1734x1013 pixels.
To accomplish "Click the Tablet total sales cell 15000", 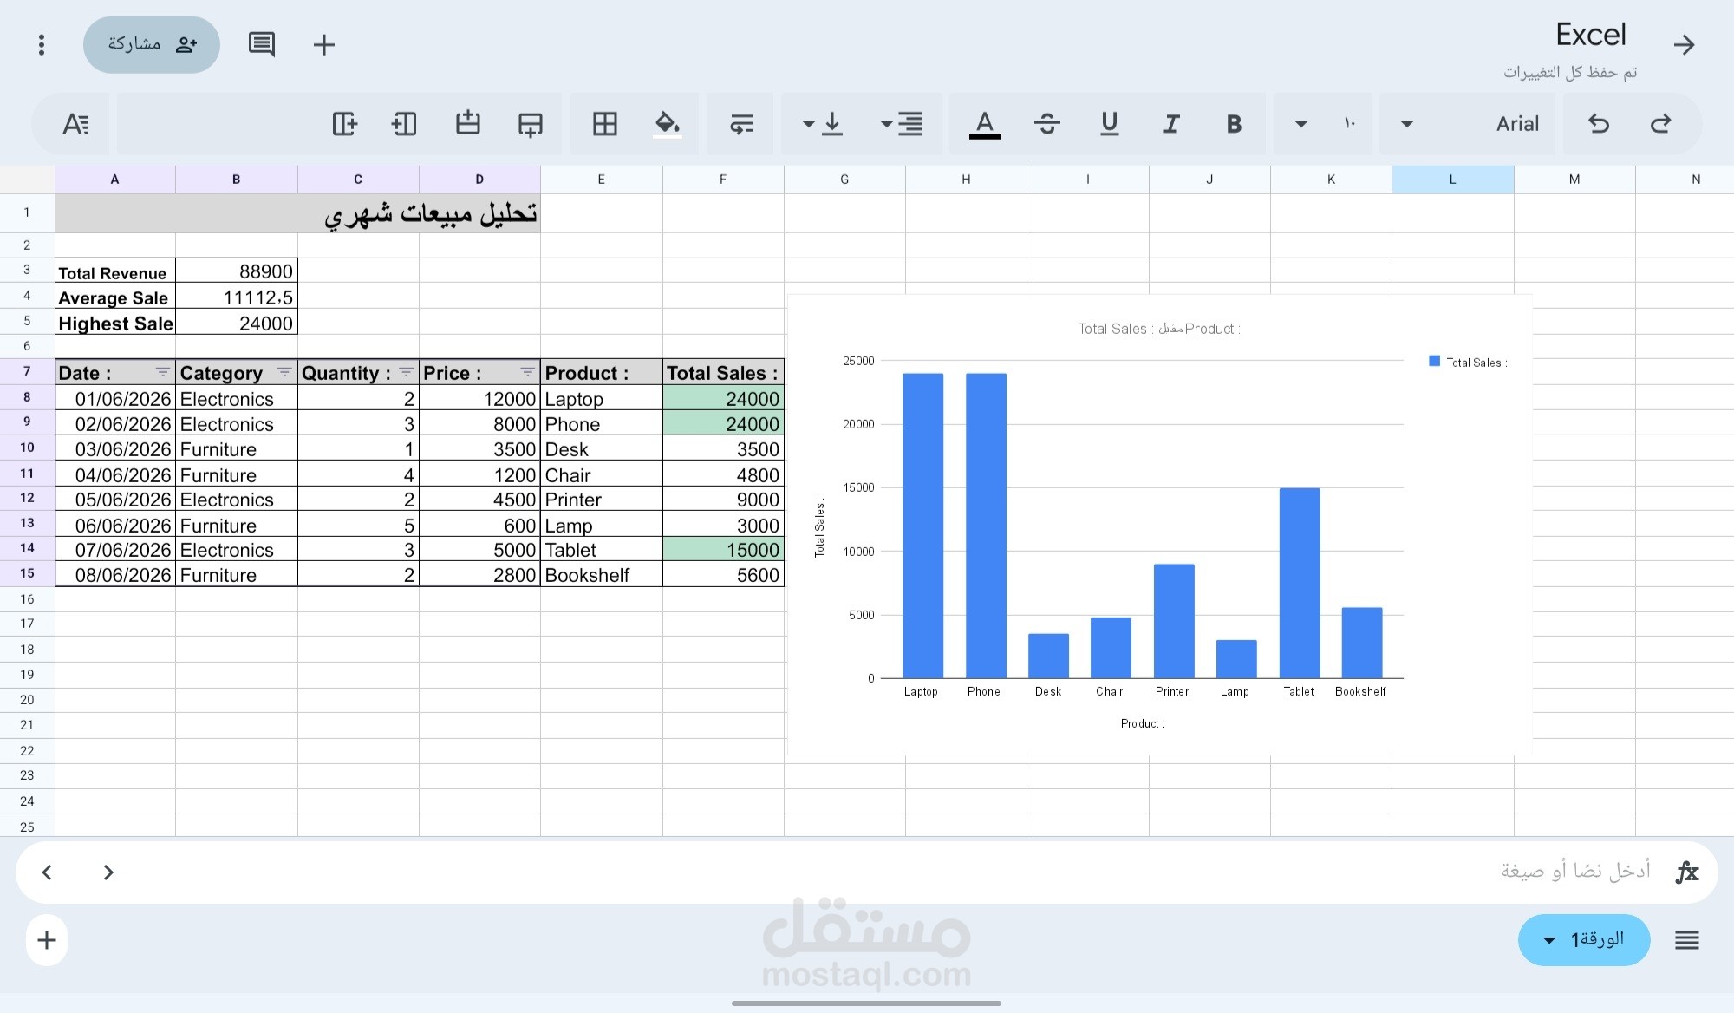I will coord(723,550).
